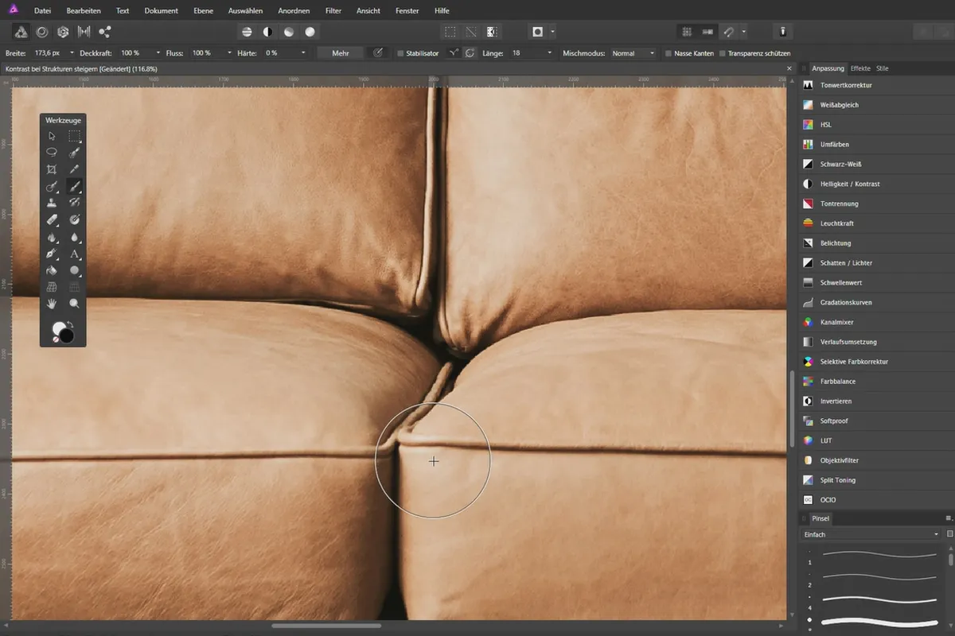This screenshot has width=955, height=636.
Task: Toggle window mode stabiliser button
Action: tap(470, 53)
